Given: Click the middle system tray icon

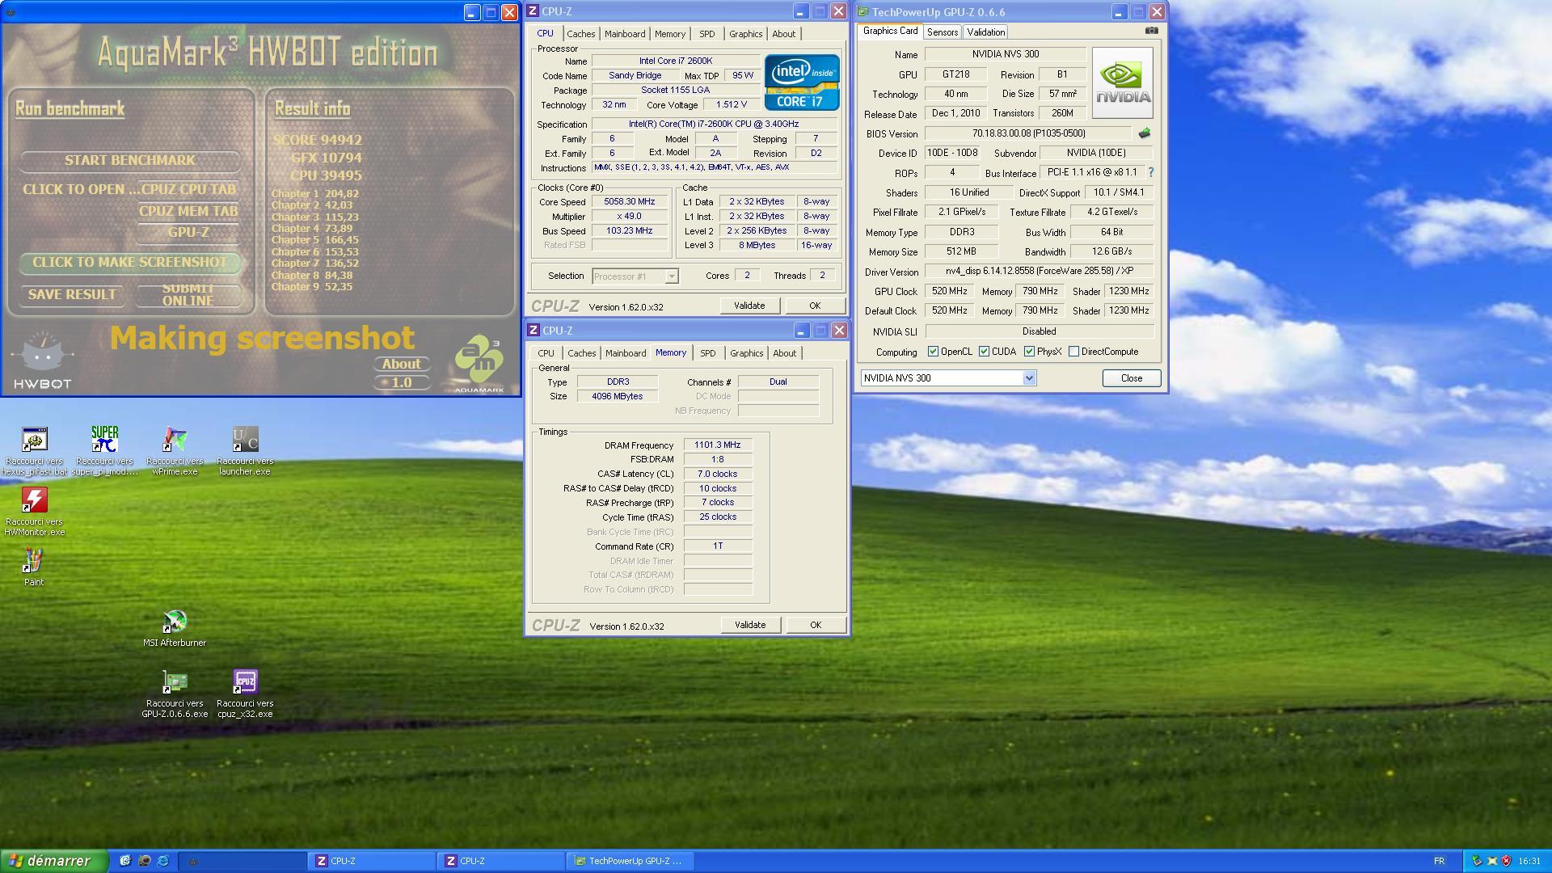Looking at the screenshot, I should pyautogui.click(x=1492, y=861).
